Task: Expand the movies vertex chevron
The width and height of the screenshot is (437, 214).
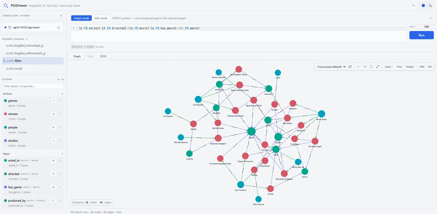Action: 60,114
